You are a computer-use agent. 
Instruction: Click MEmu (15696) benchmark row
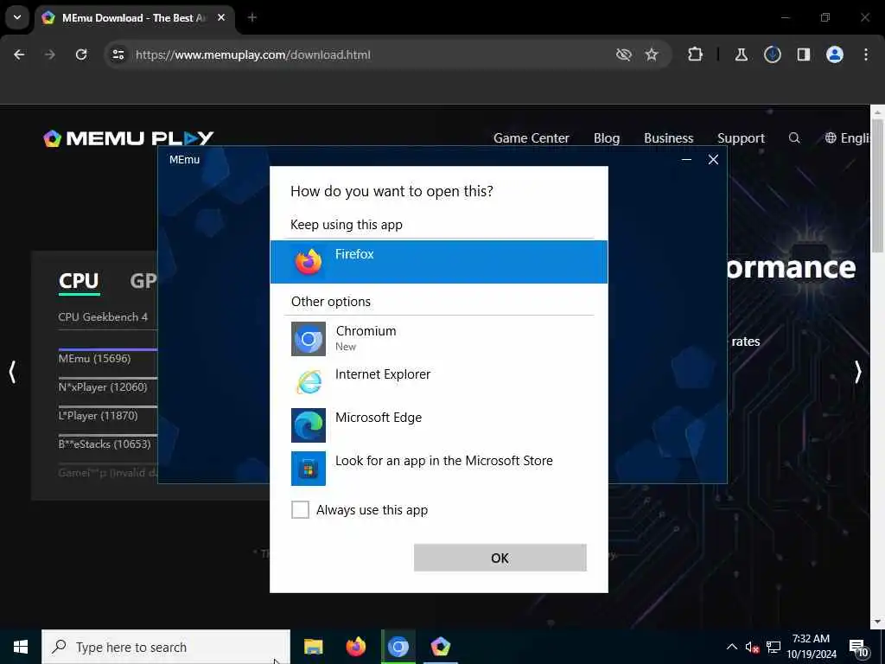tap(95, 359)
